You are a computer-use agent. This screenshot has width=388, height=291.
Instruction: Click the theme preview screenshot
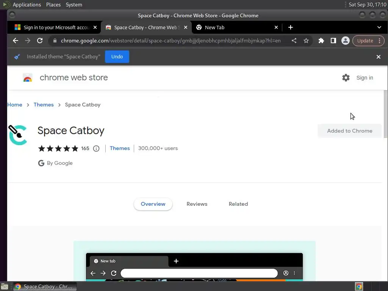click(194, 261)
